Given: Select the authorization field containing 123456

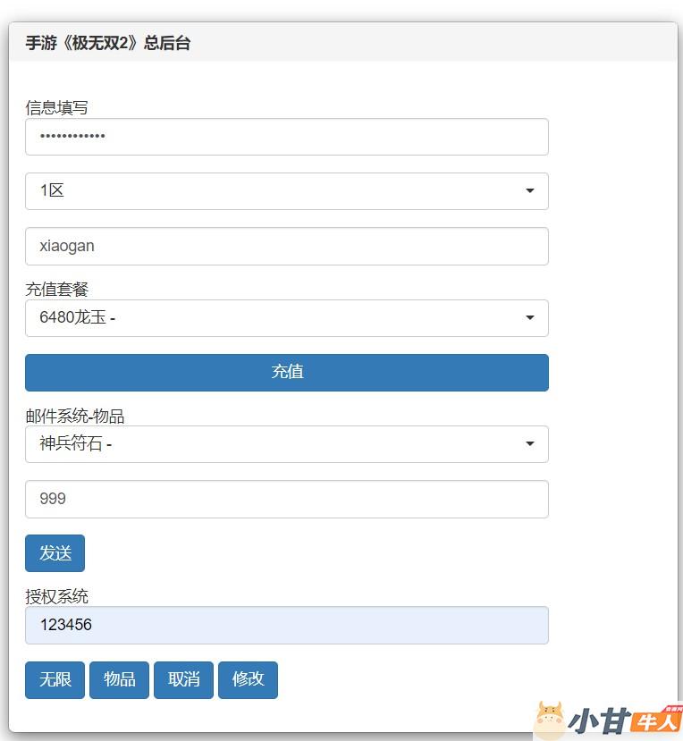Looking at the screenshot, I should 286,626.
